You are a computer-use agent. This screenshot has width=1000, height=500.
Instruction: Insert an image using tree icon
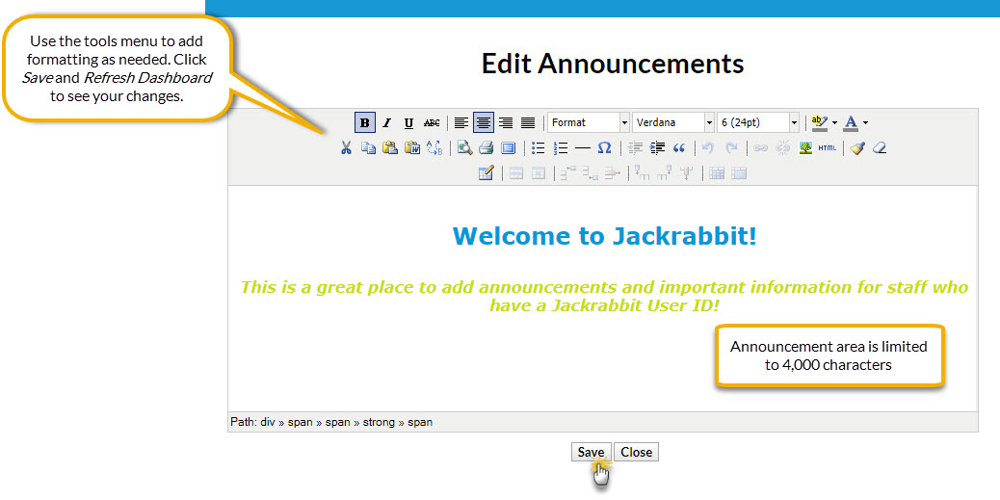pyautogui.click(x=805, y=148)
